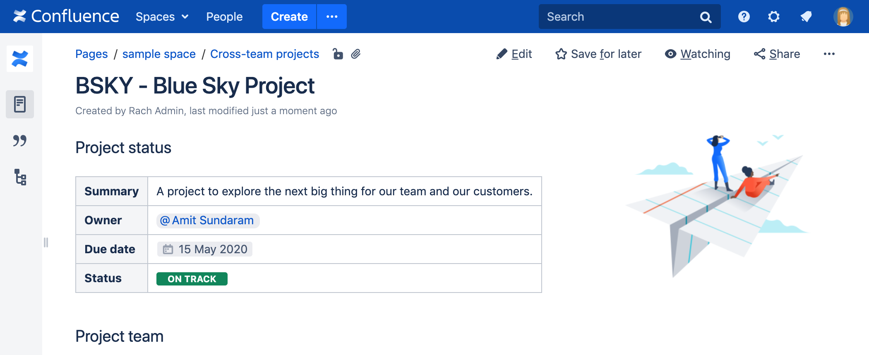Click the Owner row label

click(103, 220)
